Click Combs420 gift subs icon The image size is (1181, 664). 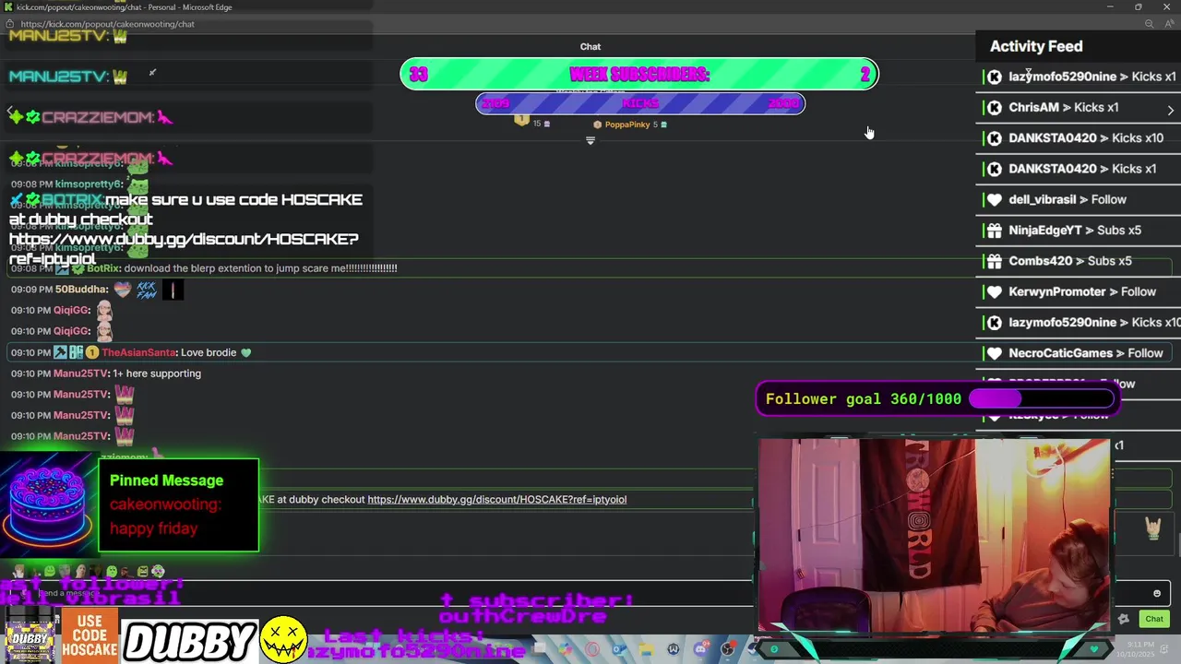[x=994, y=261]
